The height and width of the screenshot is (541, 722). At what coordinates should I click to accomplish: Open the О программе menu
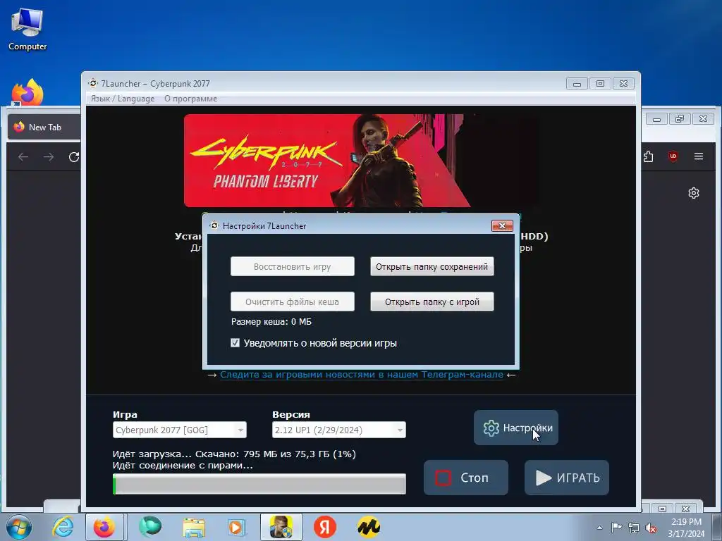coord(190,99)
